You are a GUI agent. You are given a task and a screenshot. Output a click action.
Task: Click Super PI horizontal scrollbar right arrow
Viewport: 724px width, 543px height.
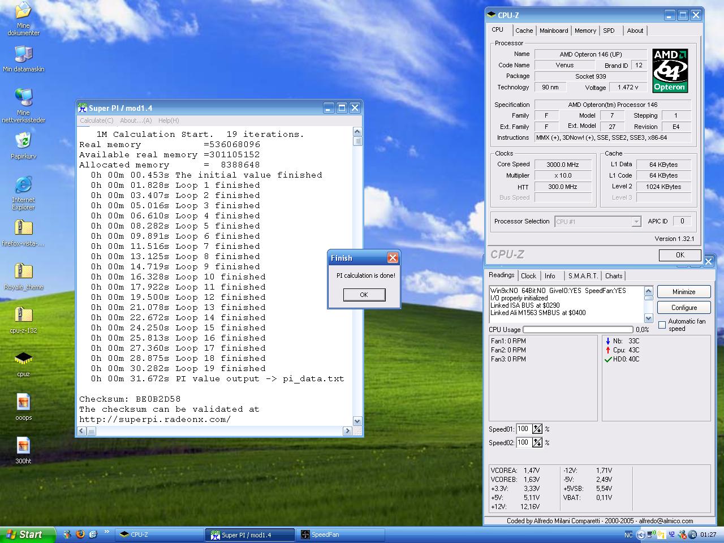coord(348,431)
